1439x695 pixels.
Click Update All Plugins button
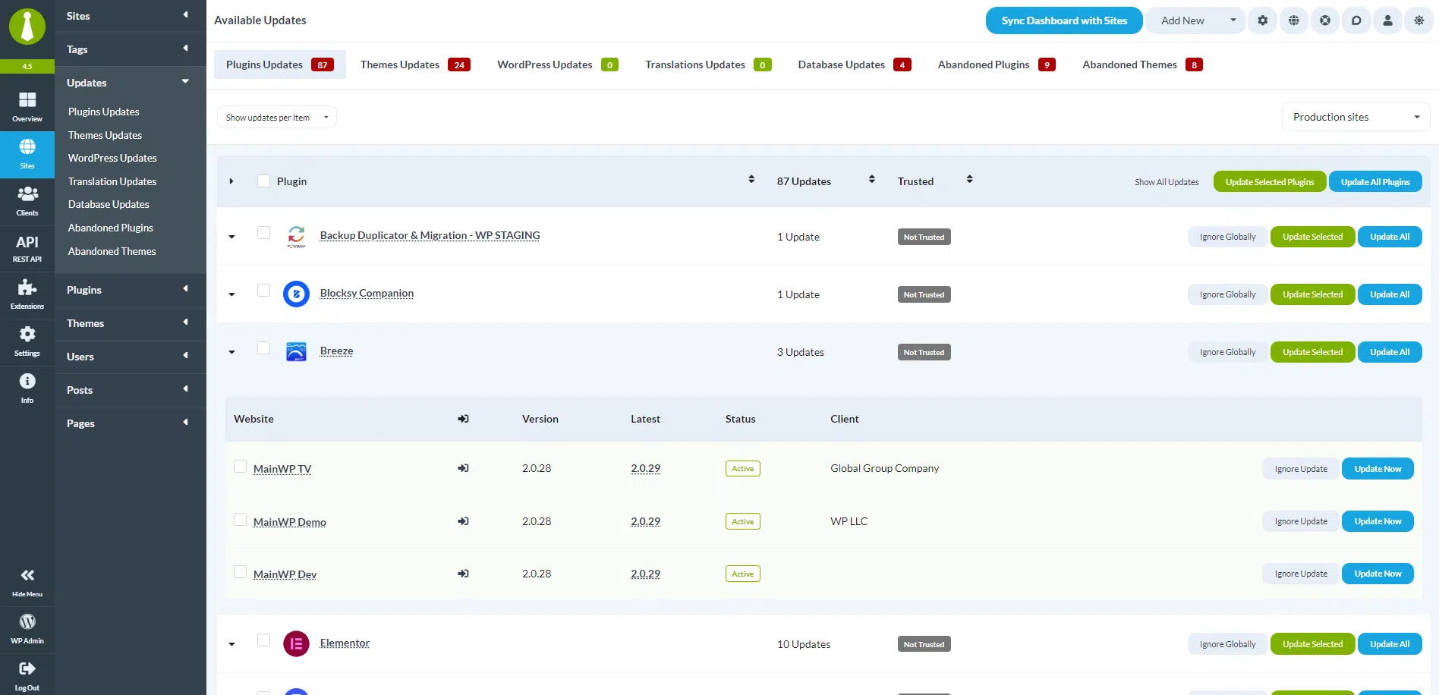[x=1375, y=181]
